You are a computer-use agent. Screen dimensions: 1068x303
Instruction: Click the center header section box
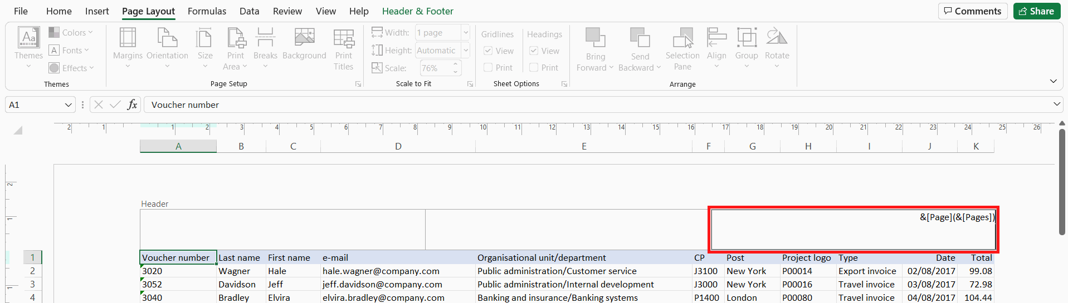coord(568,230)
